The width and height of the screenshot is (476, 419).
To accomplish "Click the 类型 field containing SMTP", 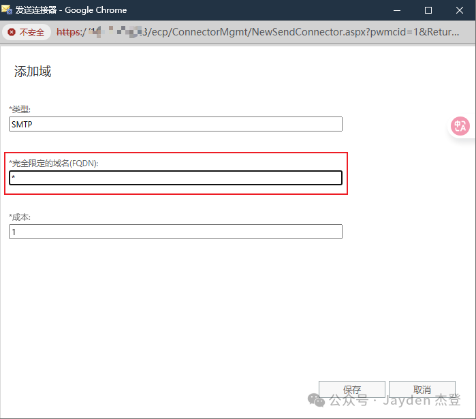I will click(175, 125).
